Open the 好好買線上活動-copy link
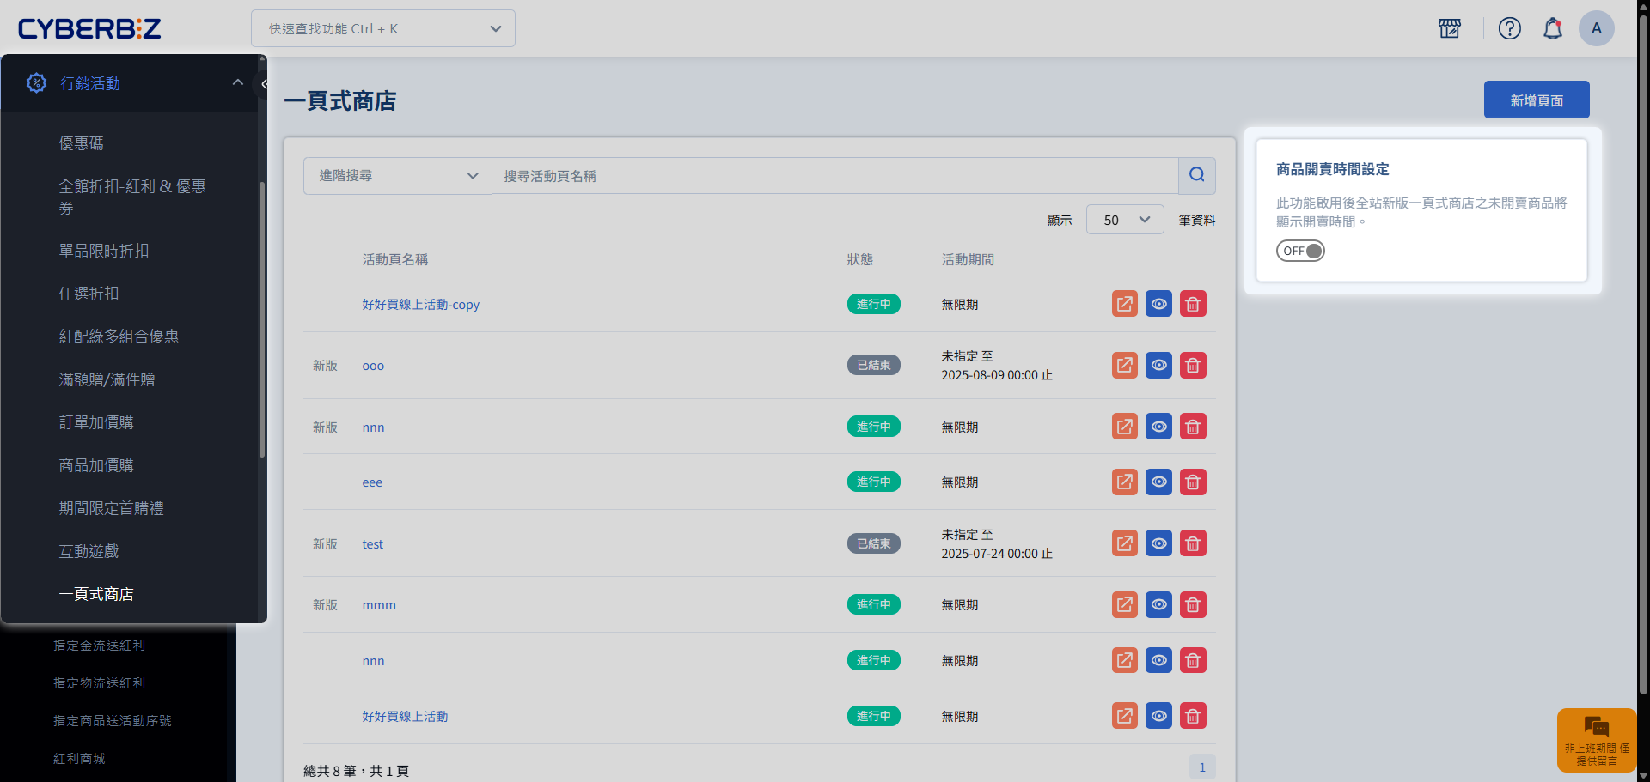The width and height of the screenshot is (1650, 782). pos(420,305)
